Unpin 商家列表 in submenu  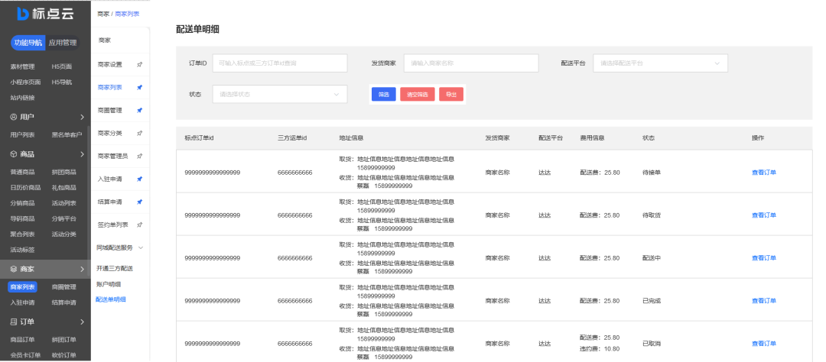coord(140,87)
